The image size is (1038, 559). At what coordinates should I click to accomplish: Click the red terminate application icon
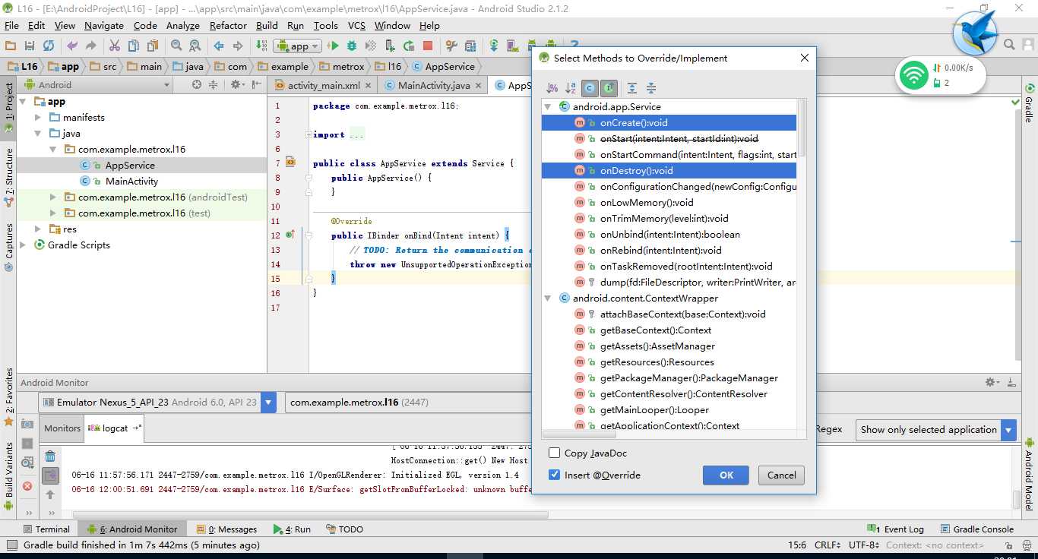pos(27,485)
